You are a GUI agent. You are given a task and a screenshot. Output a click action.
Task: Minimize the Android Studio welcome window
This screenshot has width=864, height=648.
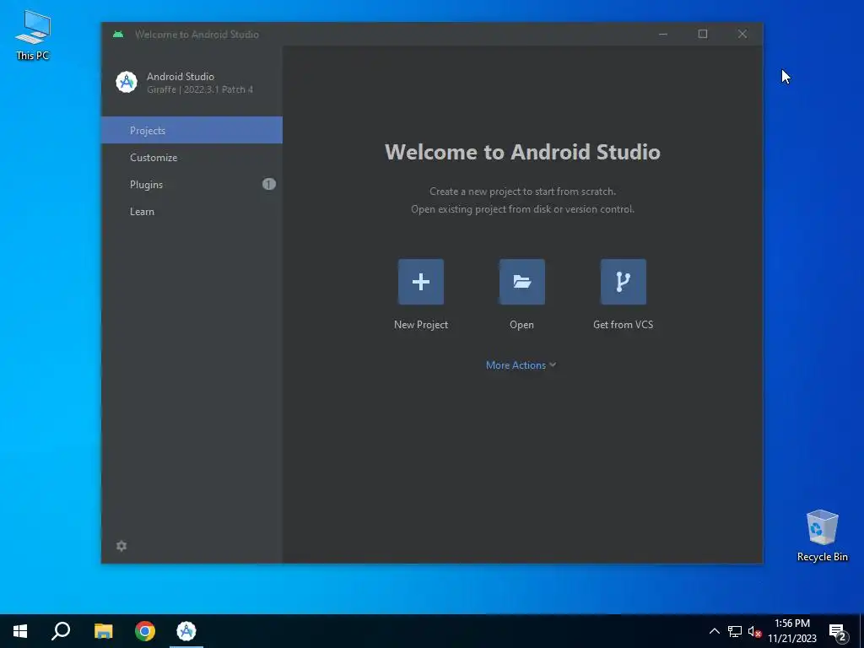(x=663, y=34)
